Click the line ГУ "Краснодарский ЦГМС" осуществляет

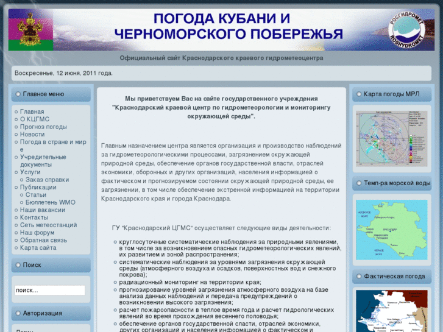coord(221,228)
